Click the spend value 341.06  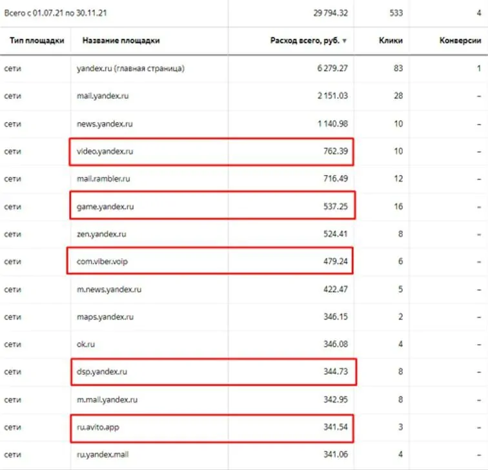tap(336, 455)
